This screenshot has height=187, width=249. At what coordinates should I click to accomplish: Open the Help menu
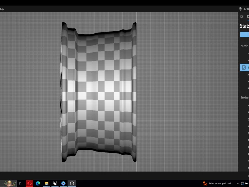[2, 9]
